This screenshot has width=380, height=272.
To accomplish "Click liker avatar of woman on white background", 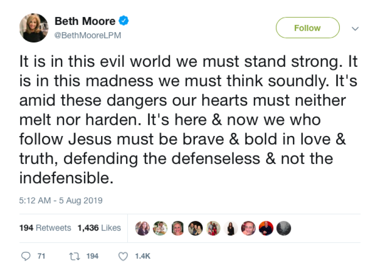I will [x=232, y=228].
